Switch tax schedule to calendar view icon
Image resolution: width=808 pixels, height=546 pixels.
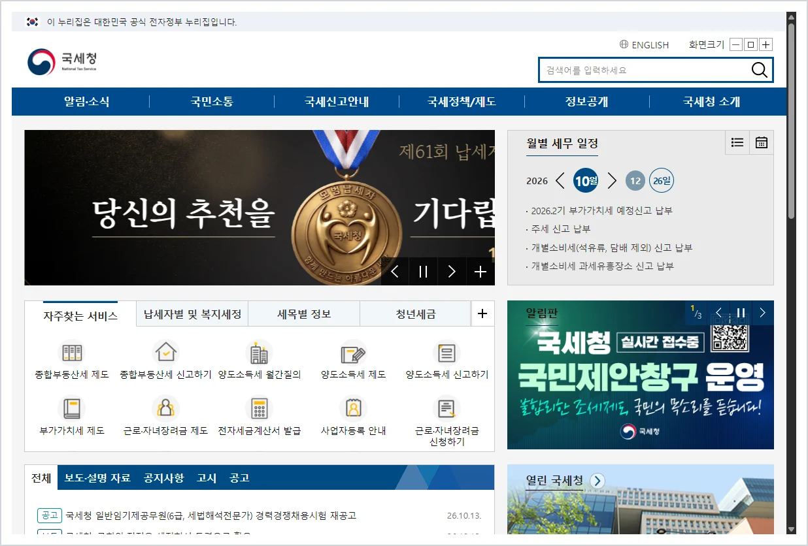pyautogui.click(x=762, y=142)
